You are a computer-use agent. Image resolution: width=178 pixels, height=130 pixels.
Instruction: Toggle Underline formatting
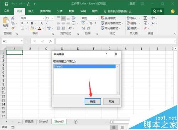(32, 23)
